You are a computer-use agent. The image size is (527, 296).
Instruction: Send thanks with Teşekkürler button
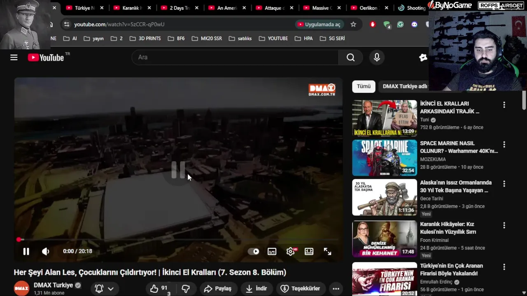pos(300,289)
